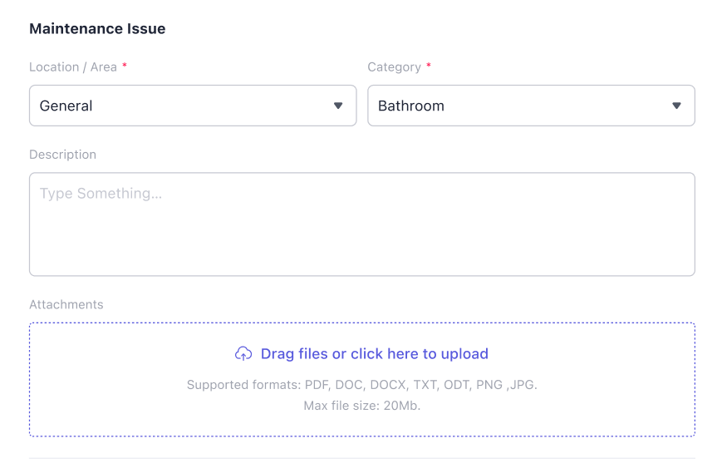Click the Location / Area dropdown arrow

pos(338,106)
